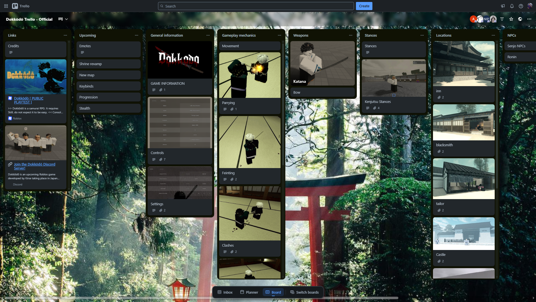
Task: Click the Roblox source icon on playtest card
Action: [10, 118]
